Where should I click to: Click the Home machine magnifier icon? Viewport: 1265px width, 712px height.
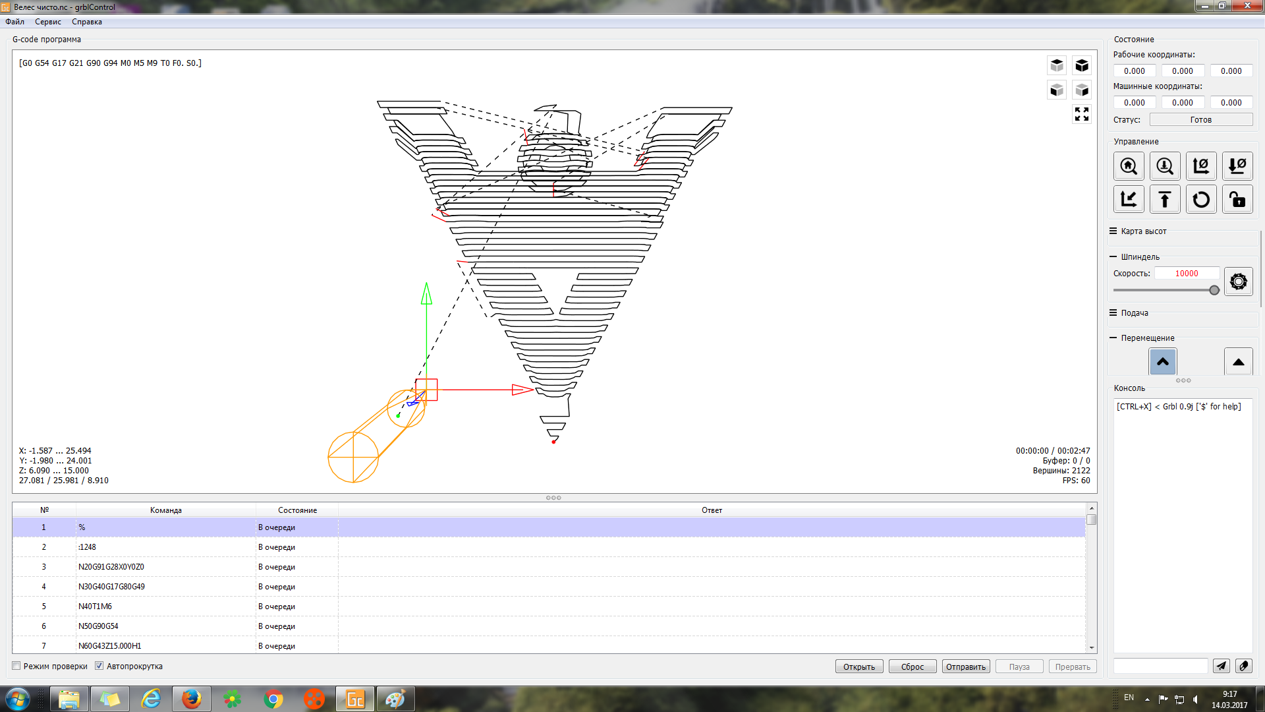[x=1129, y=166]
